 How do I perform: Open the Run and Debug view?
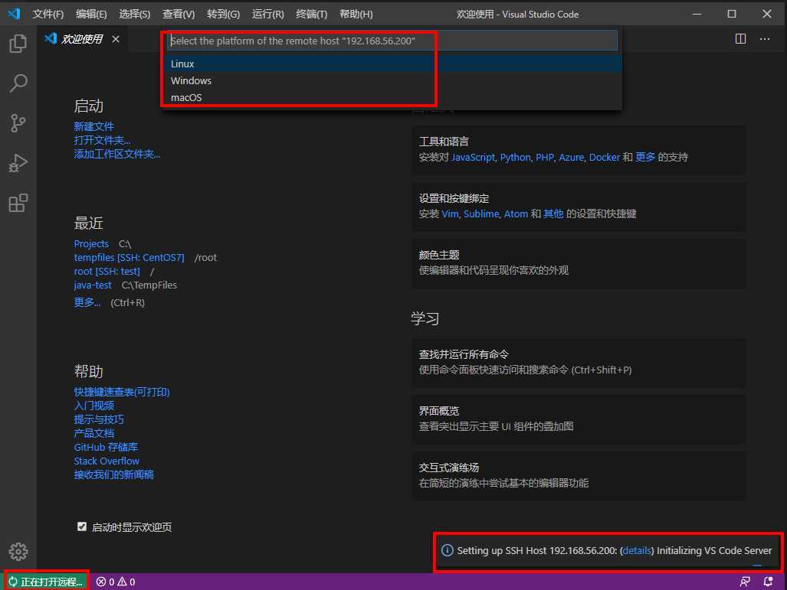18,163
